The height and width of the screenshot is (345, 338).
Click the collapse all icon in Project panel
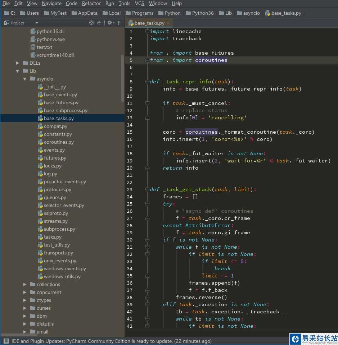(x=100, y=23)
